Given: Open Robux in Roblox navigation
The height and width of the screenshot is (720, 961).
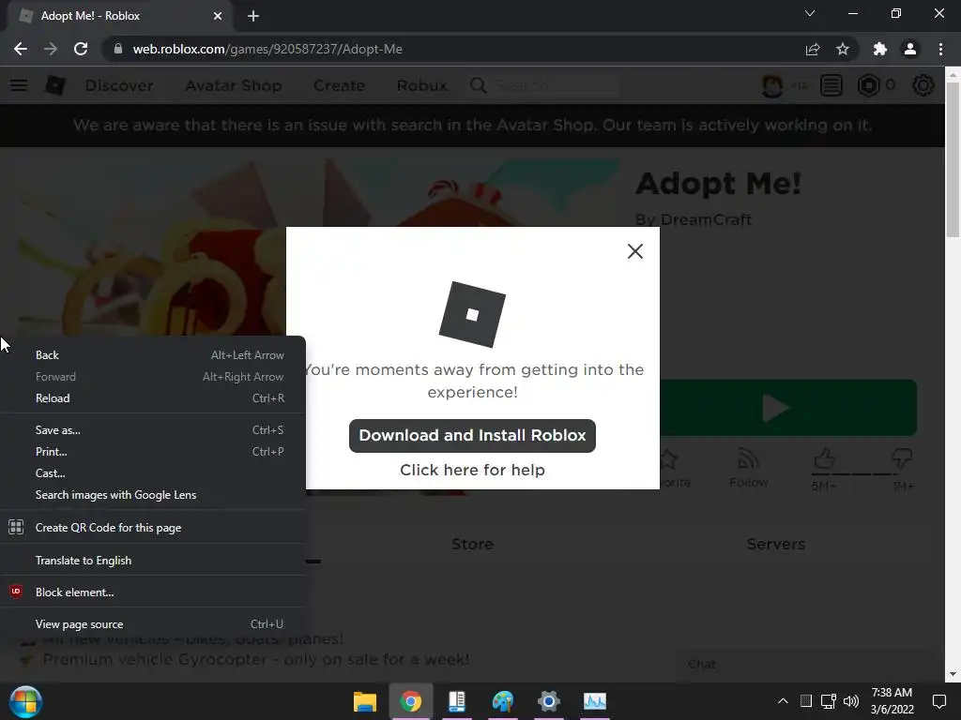Looking at the screenshot, I should pos(421,85).
